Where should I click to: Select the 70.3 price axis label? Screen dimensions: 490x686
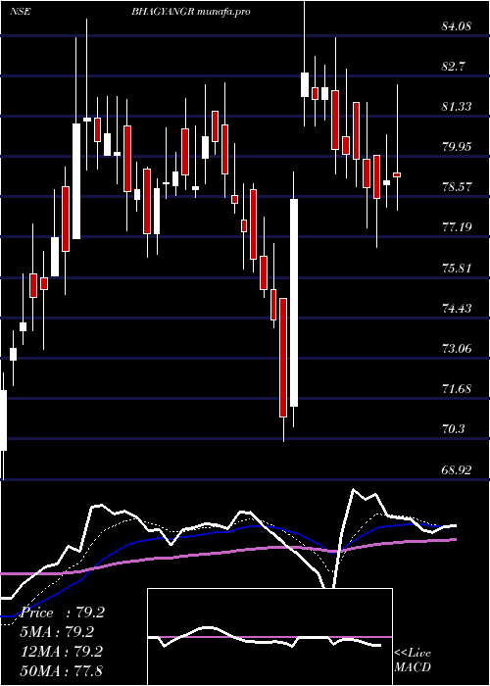pos(454,429)
